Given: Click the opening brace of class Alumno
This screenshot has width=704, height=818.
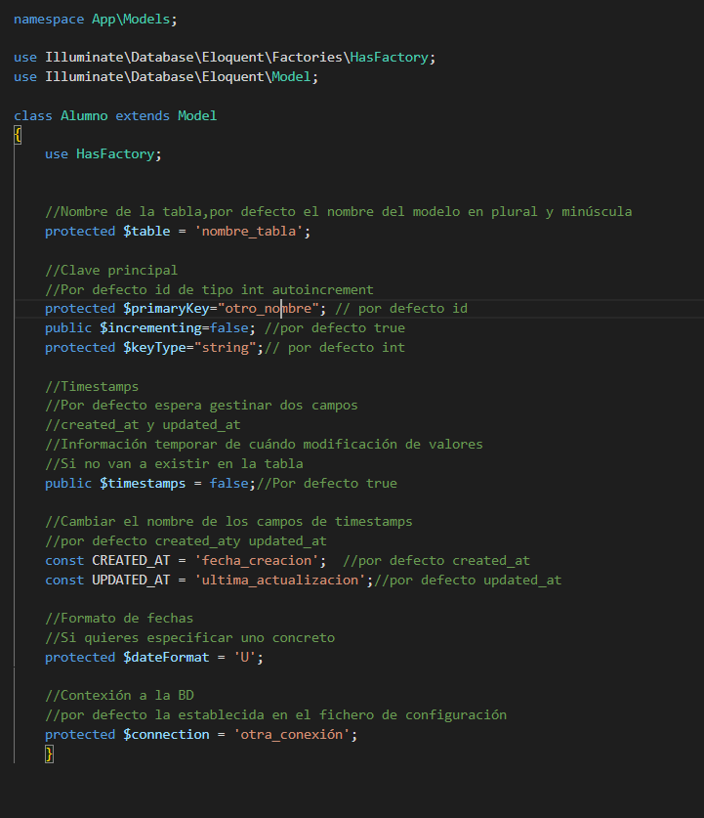Looking at the screenshot, I should click(x=18, y=135).
